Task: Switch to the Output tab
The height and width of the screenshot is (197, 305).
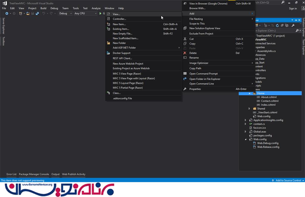Action: click(55, 174)
